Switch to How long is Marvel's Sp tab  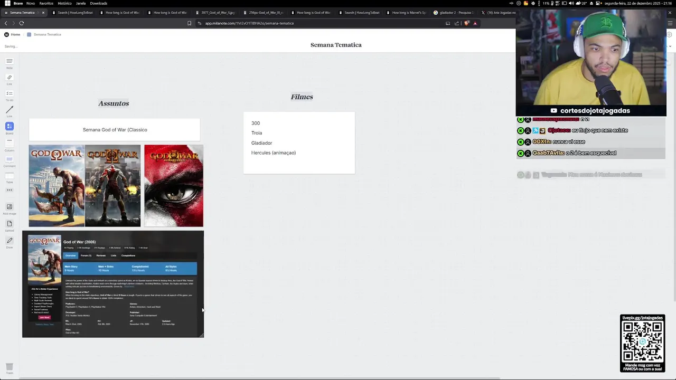click(x=408, y=12)
